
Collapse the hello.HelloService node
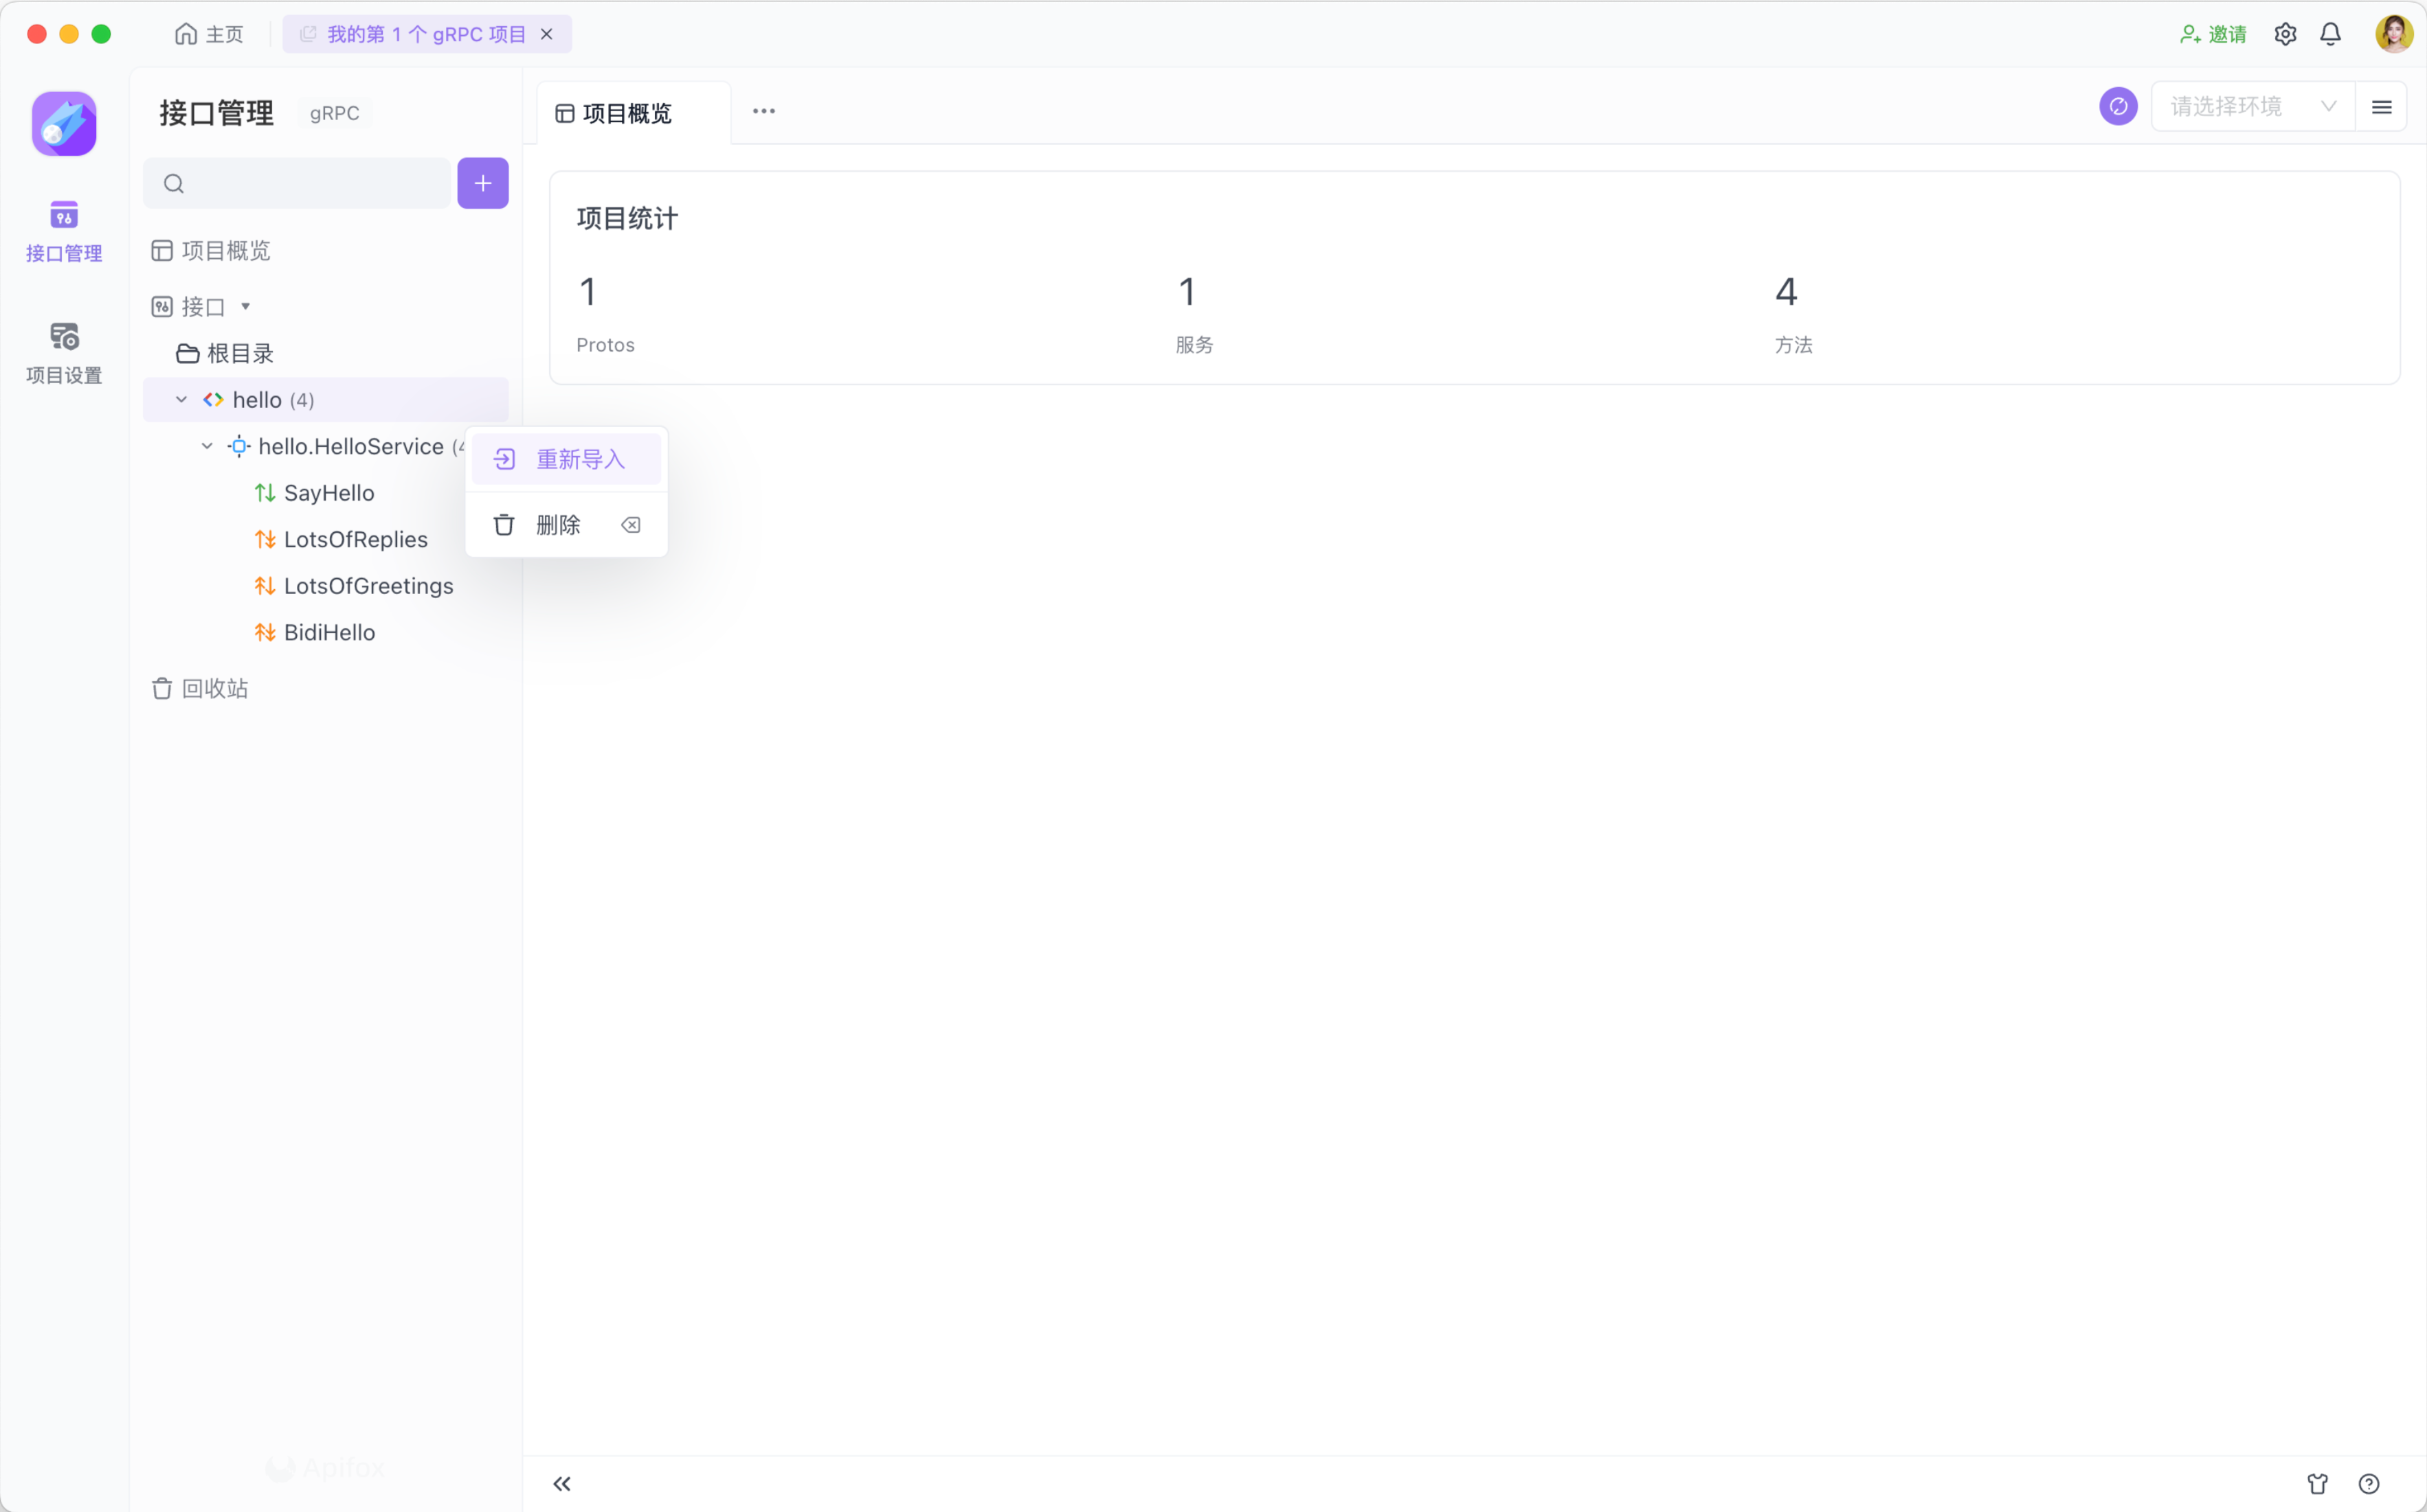point(207,446)
